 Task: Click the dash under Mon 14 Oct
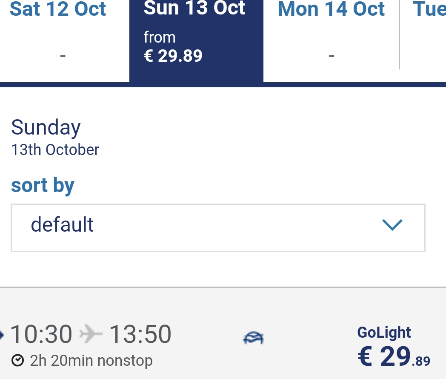(332, 56)
